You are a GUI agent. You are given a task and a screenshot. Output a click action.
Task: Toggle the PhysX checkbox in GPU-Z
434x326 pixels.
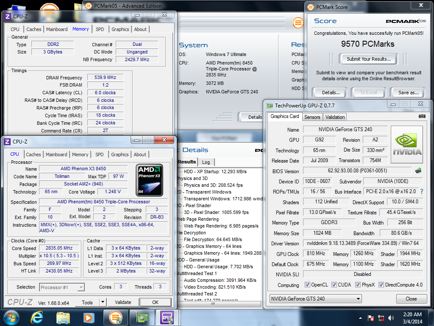358,285
